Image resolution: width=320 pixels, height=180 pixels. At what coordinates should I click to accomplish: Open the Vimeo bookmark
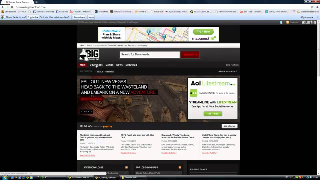[276, 11]
